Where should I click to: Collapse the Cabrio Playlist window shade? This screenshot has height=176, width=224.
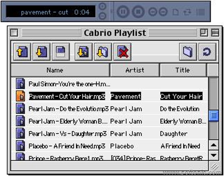point(215,33)
